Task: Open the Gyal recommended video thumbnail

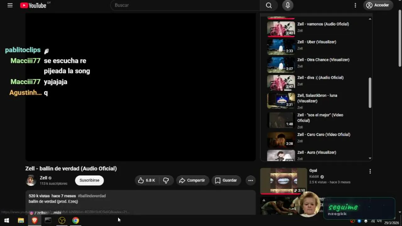Action: pos(284,181)
